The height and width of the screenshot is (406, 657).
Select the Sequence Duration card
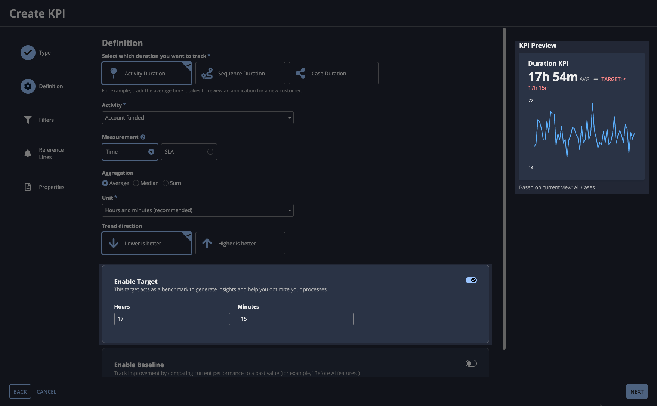click(240, 73)
